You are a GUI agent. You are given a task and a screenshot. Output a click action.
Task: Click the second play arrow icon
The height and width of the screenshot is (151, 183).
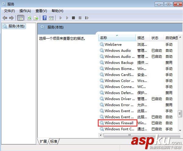click(67, 18)
